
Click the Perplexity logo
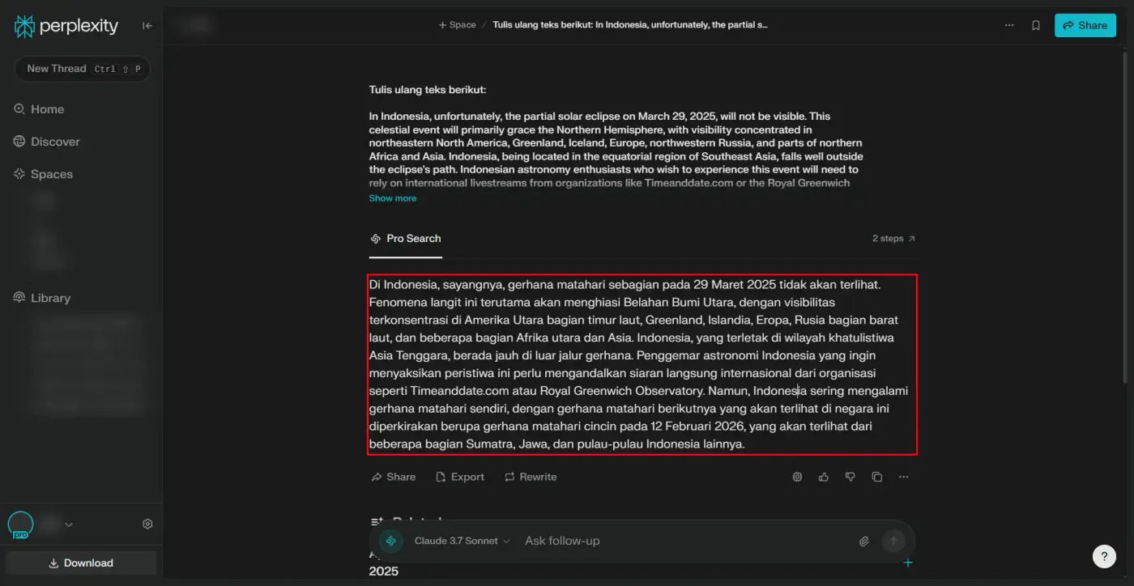tap(66, 26)
